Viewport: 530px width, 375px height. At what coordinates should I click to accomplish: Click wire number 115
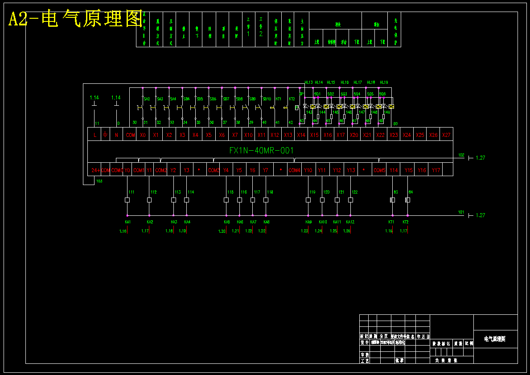[x=230, y=192]
